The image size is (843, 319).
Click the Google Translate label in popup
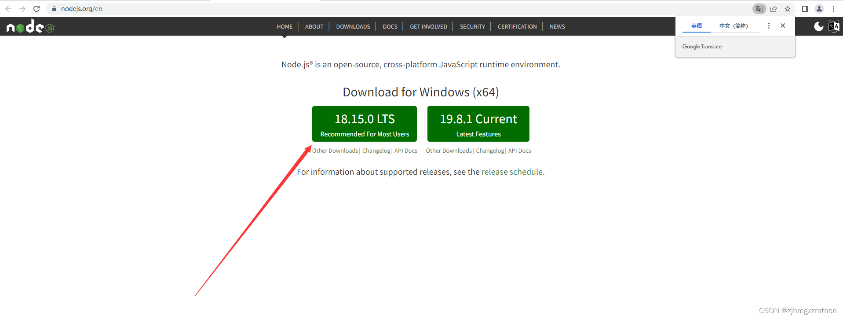(702, 46)
